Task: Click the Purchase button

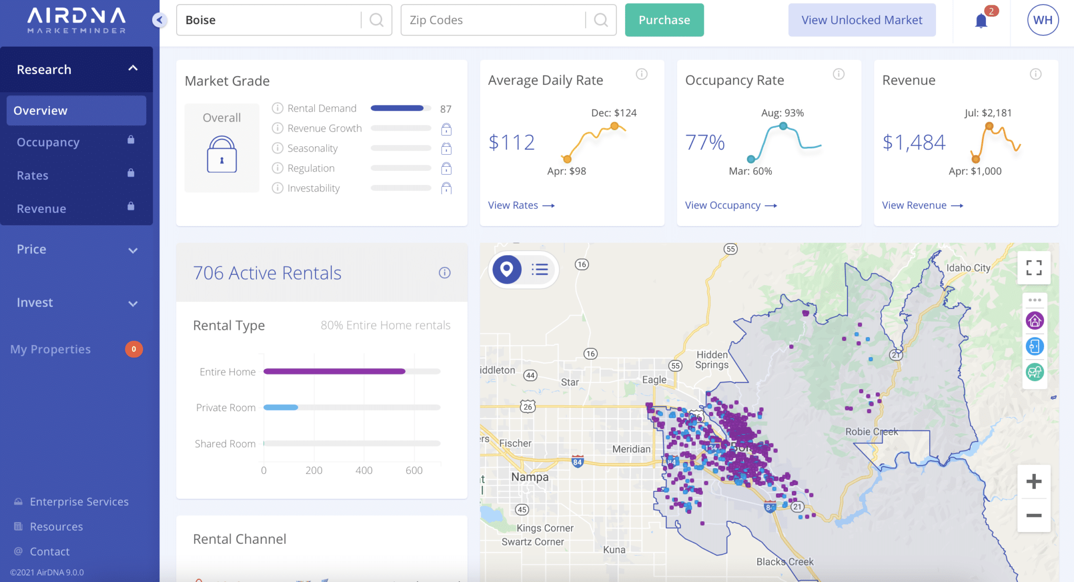Action: coord(664,20)
